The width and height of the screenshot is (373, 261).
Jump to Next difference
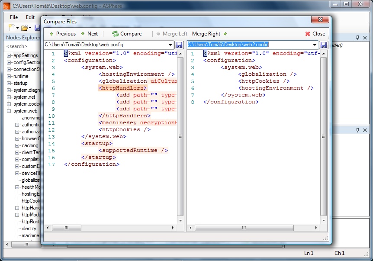[90, 34]
